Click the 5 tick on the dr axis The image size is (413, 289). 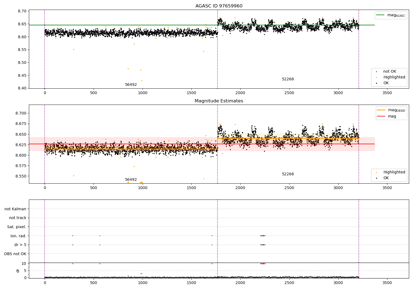[x=25, y=271]
